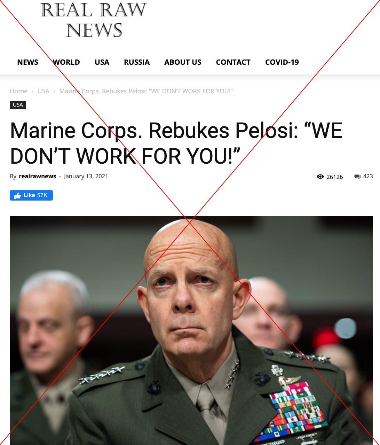Open the RUSSIA navigation section
Image resolution: width=380 pixels, height=445 pixels.
click(137, 62)
